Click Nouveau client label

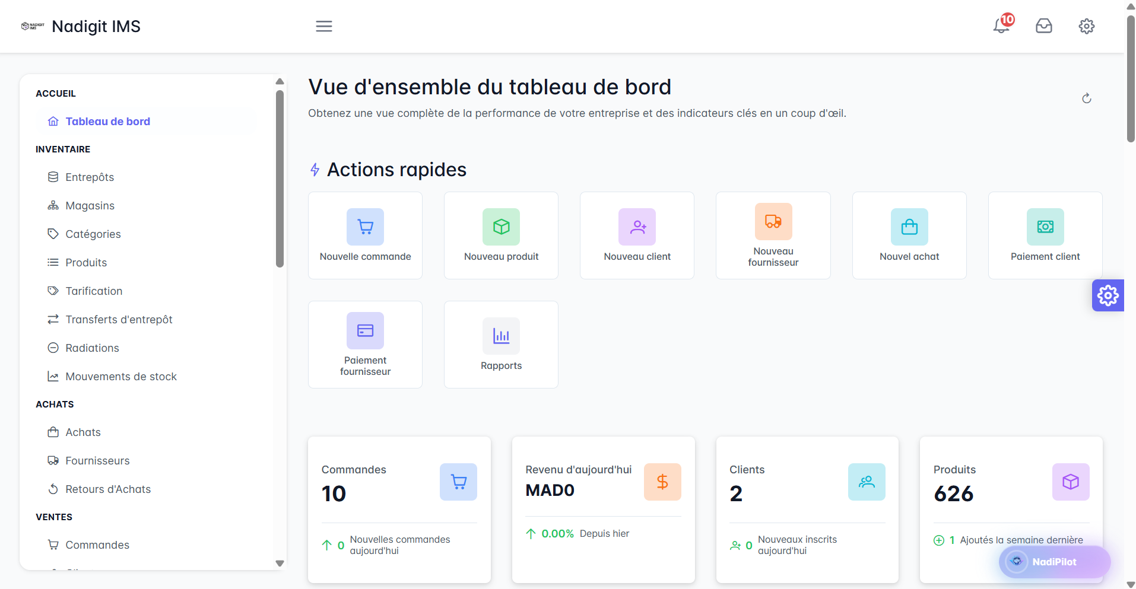(x=637, y=257)
